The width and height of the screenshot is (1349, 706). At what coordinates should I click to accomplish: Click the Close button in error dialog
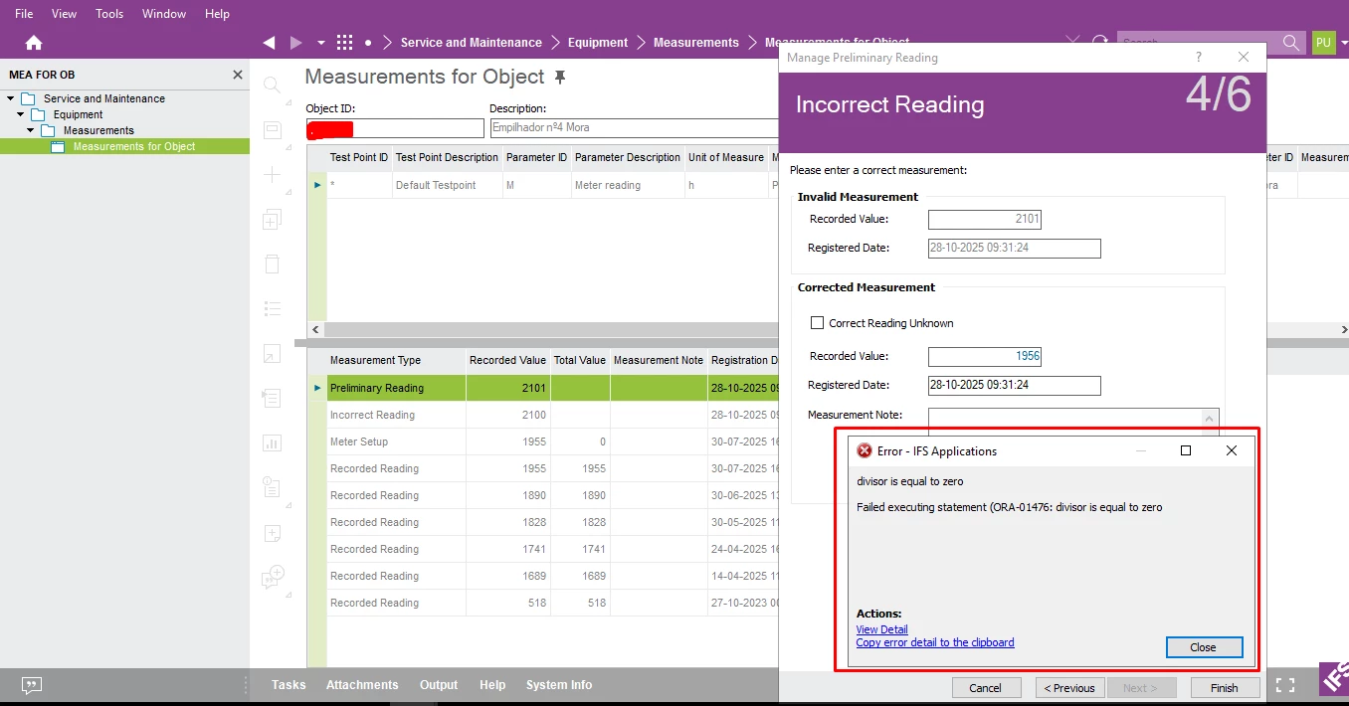(1204, 647)
